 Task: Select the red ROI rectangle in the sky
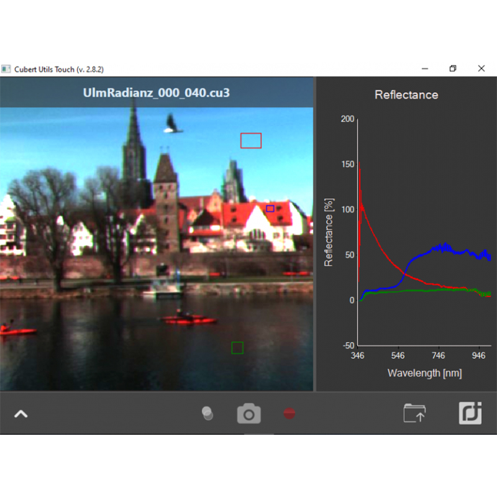(x=251, y=140)
